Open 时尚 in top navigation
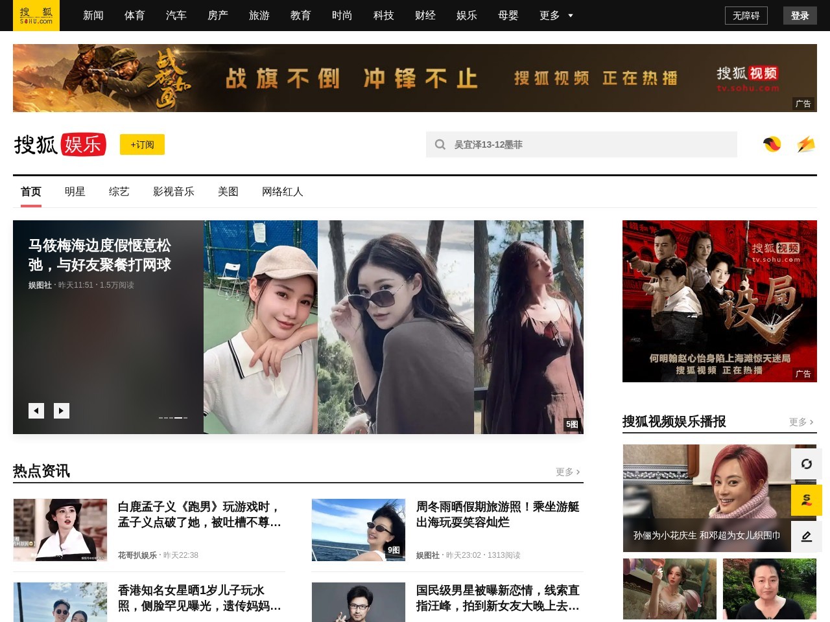The width and height of the screenshot is (830, 622). (342, 16)
